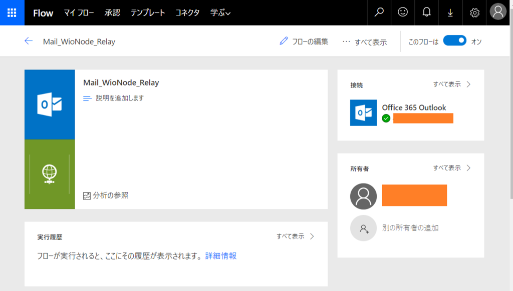This screenshot has height=291, width=513.
Task: Click すべて表示 in the 実行履歴 card
Action: (290, 236)
